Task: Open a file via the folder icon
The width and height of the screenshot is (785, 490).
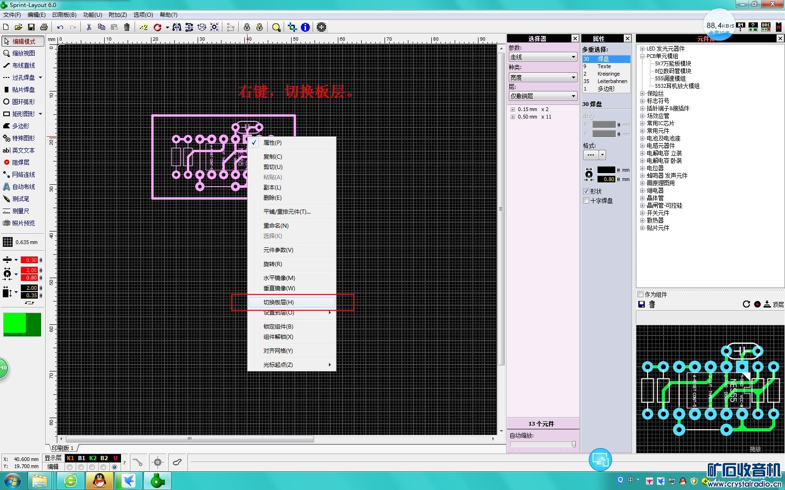Action: tap(19, 28)
